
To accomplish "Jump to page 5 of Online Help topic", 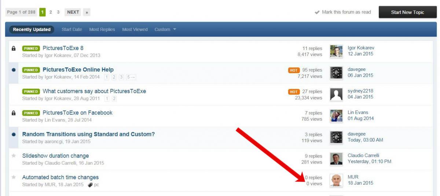I will 131,77.
